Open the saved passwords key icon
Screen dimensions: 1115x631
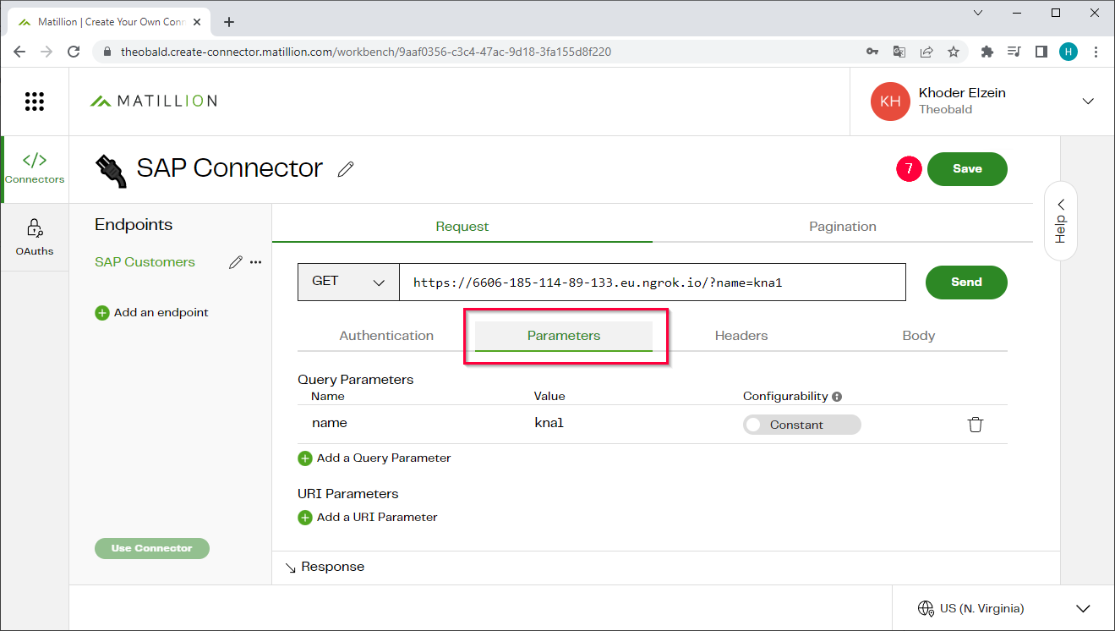click(872, 52)
